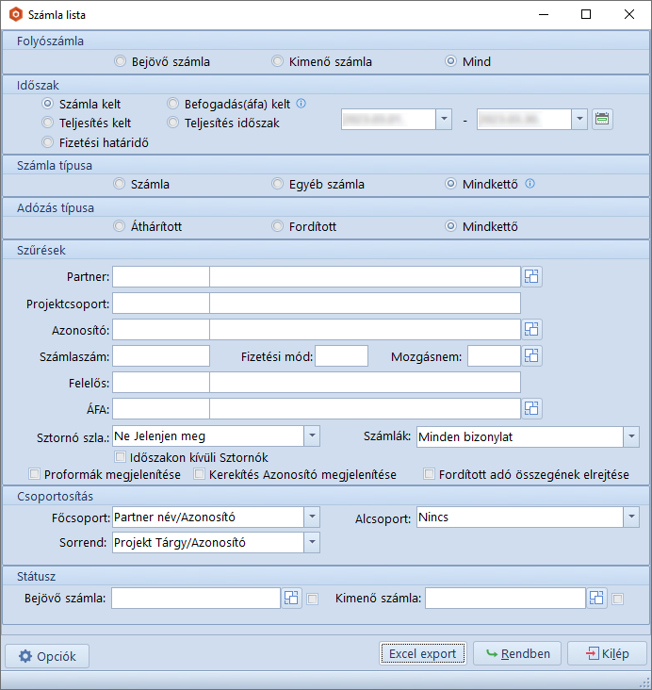Open the Azonosító lookup icon
652x690 pixels.
(532, 329)
